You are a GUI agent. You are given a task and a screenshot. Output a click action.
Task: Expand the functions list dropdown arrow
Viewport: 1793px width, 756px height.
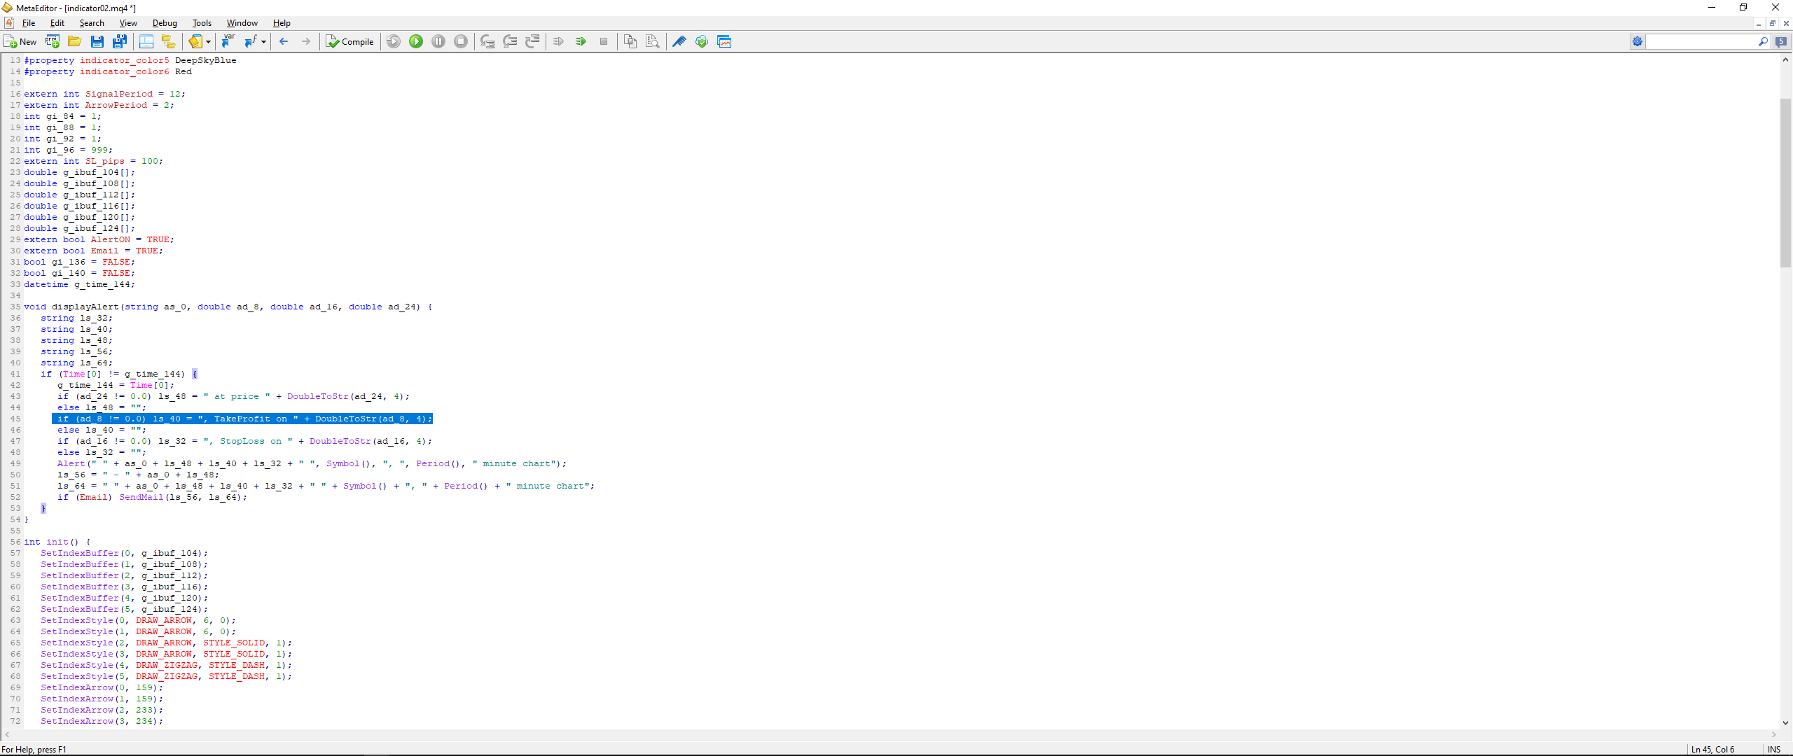[264, 42]
